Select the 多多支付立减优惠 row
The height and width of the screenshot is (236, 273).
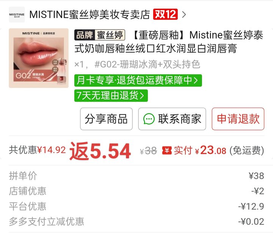click(136, 222)
